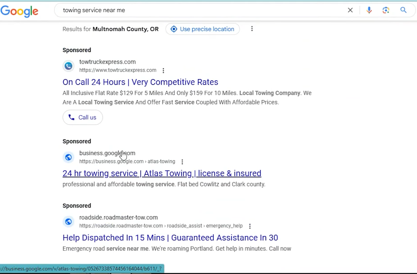The width and height of the screenshot is (417, 274).
Task: Open the three-dot menu next to Use precise location
Action: (252, 29)
